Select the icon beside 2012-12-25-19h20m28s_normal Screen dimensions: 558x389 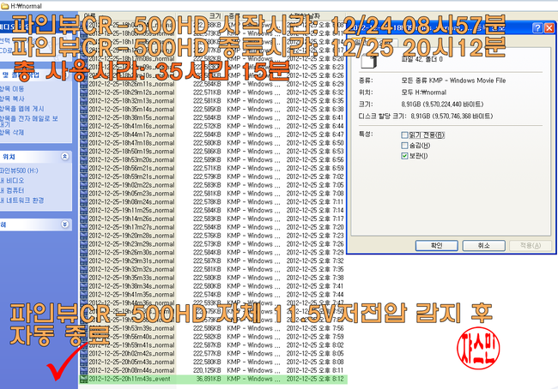click(83, 236)
